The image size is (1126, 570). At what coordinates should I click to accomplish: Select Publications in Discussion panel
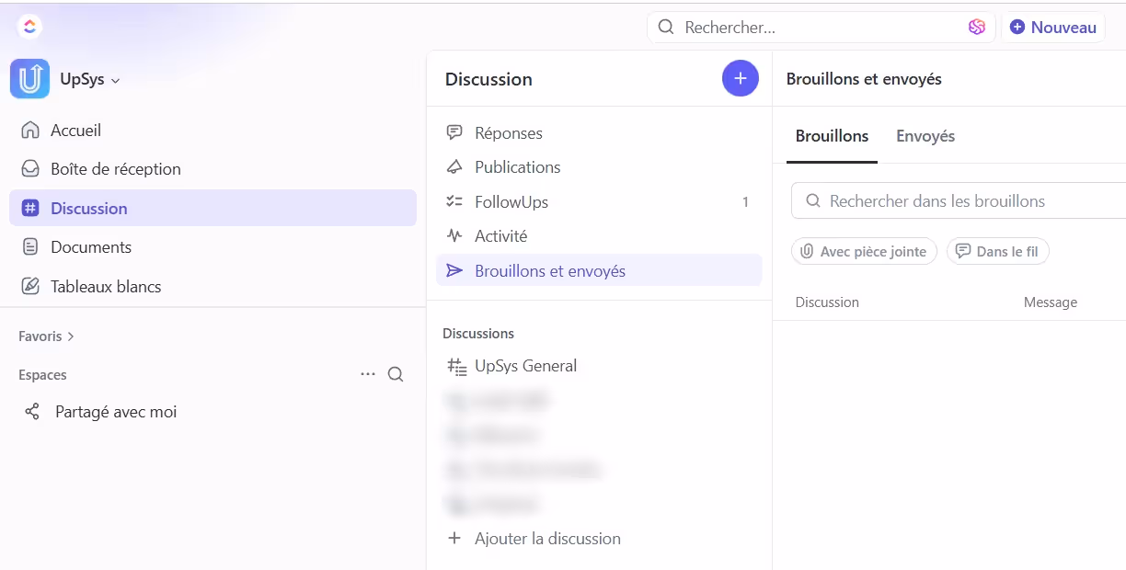pyautogui.click(x=517, y=166)
